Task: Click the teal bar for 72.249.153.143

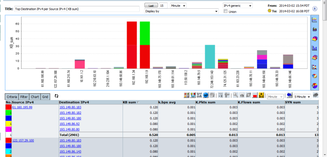Action: (210, 57)
